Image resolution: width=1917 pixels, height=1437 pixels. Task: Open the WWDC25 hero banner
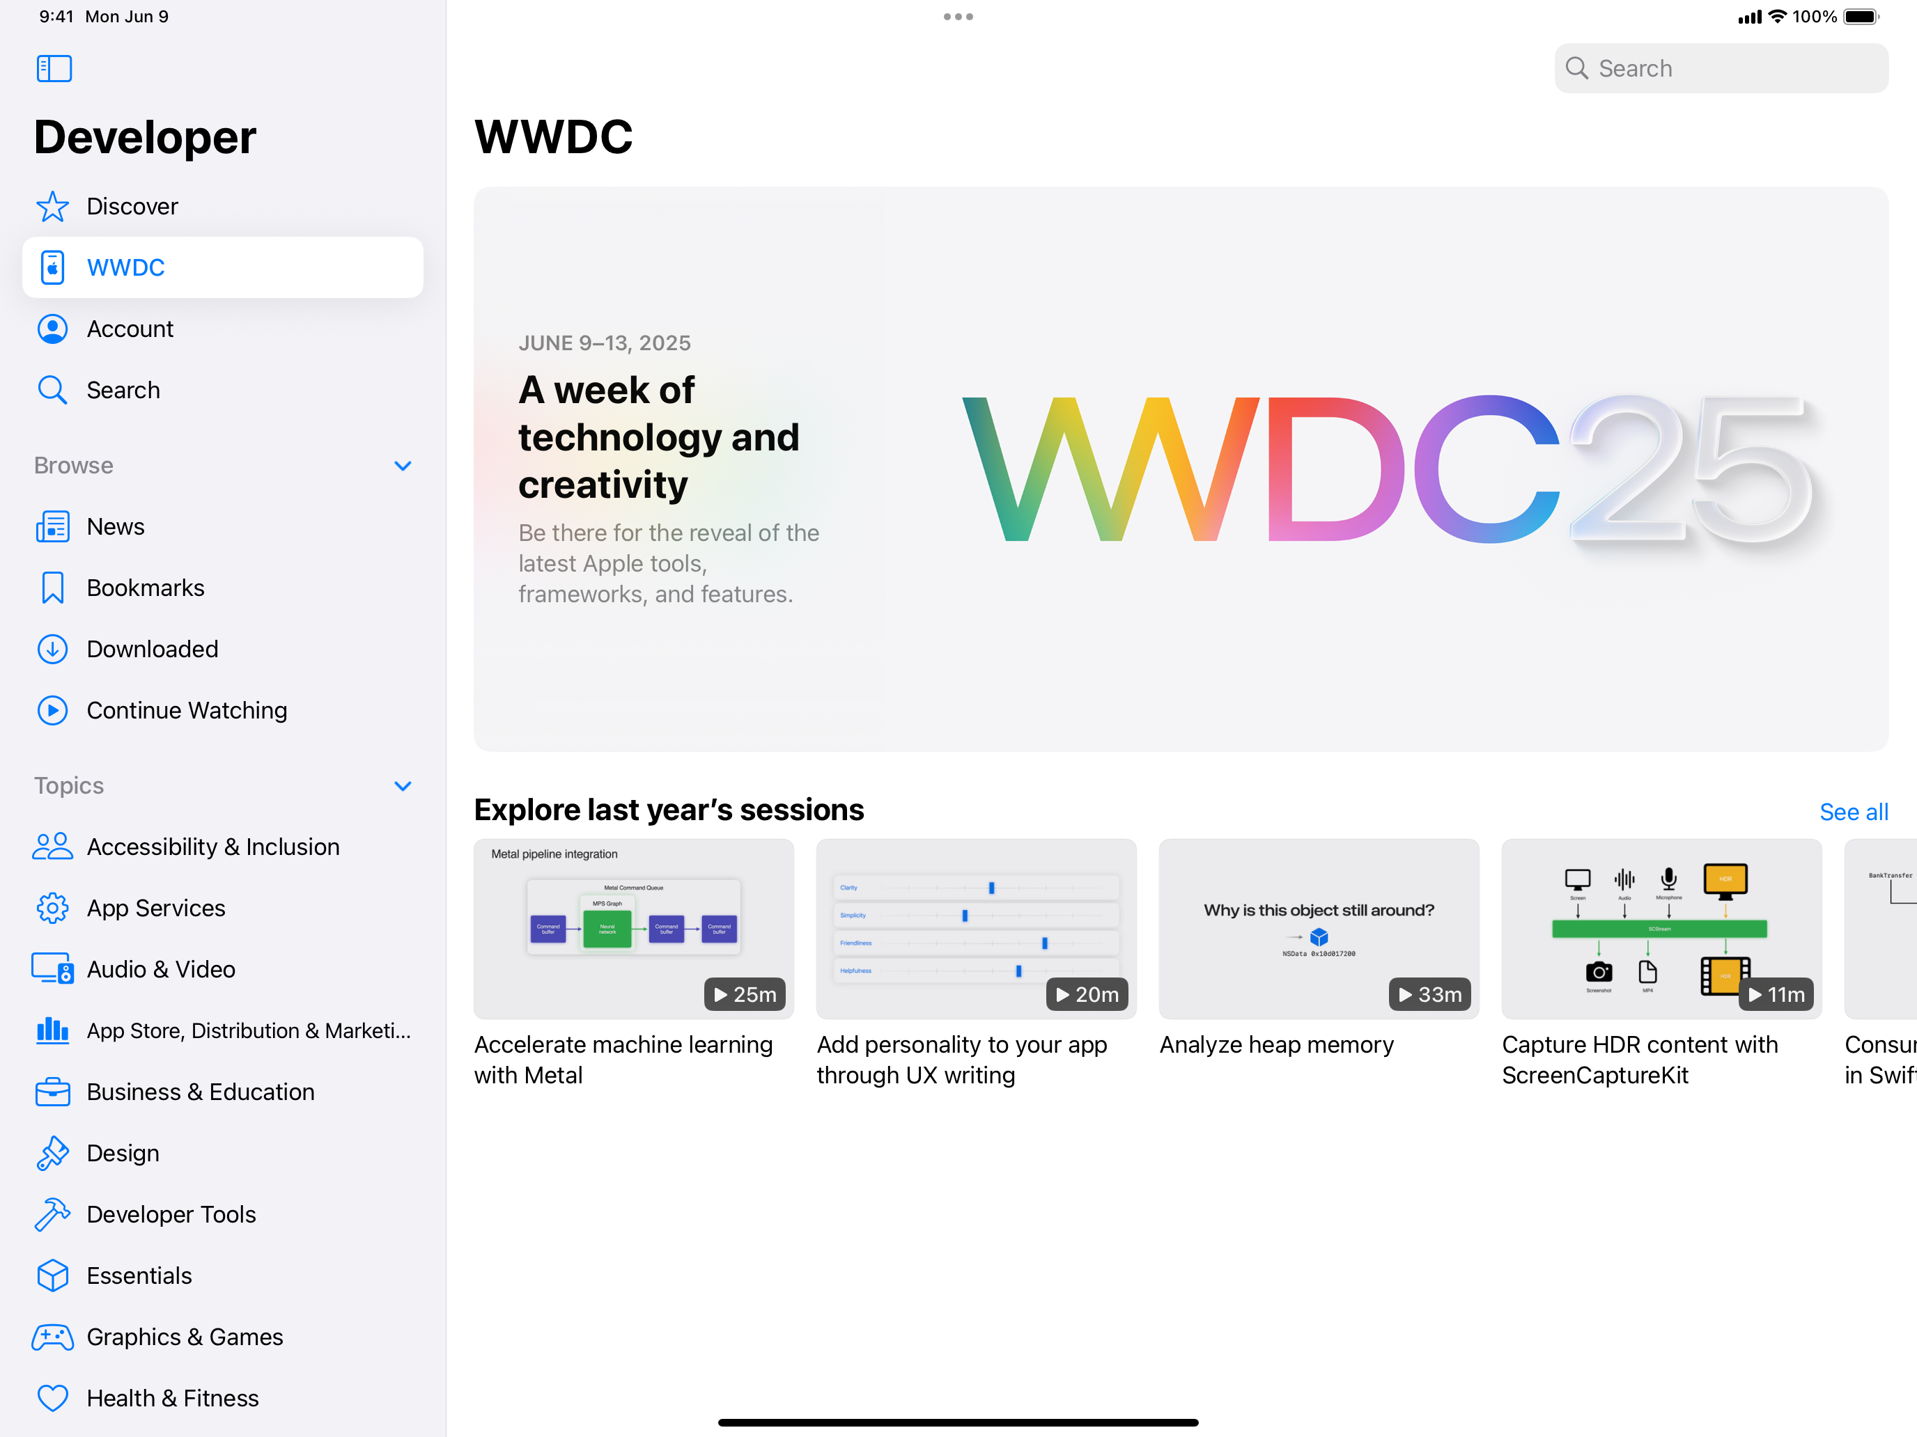pos(1180,469)
